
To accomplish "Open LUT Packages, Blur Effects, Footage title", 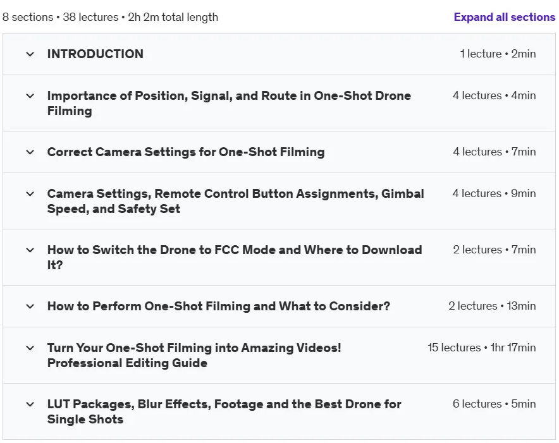I will tap(224, 411).
